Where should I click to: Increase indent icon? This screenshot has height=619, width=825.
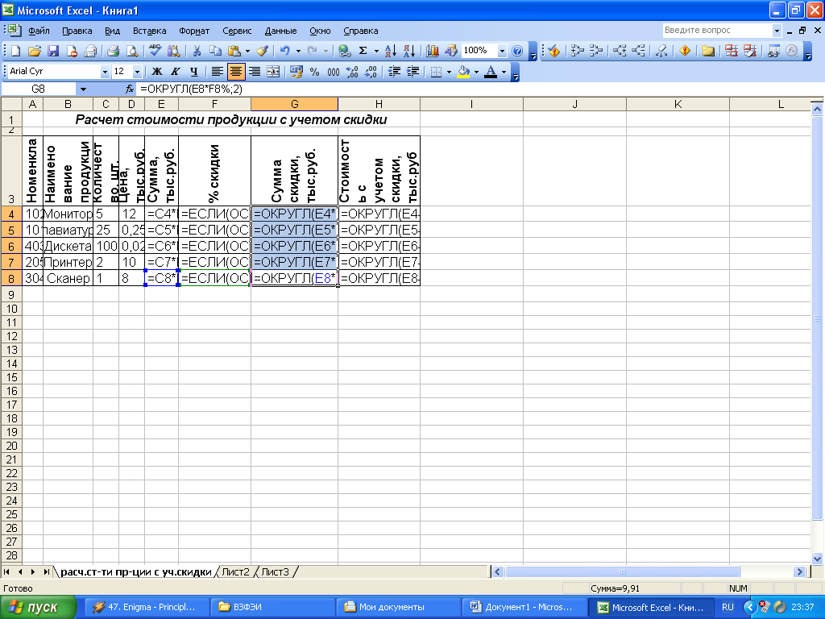[413, 72]
